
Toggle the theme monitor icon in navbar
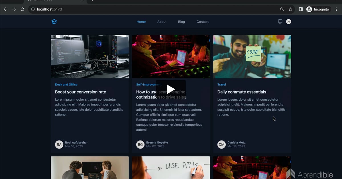coord(280,22)
